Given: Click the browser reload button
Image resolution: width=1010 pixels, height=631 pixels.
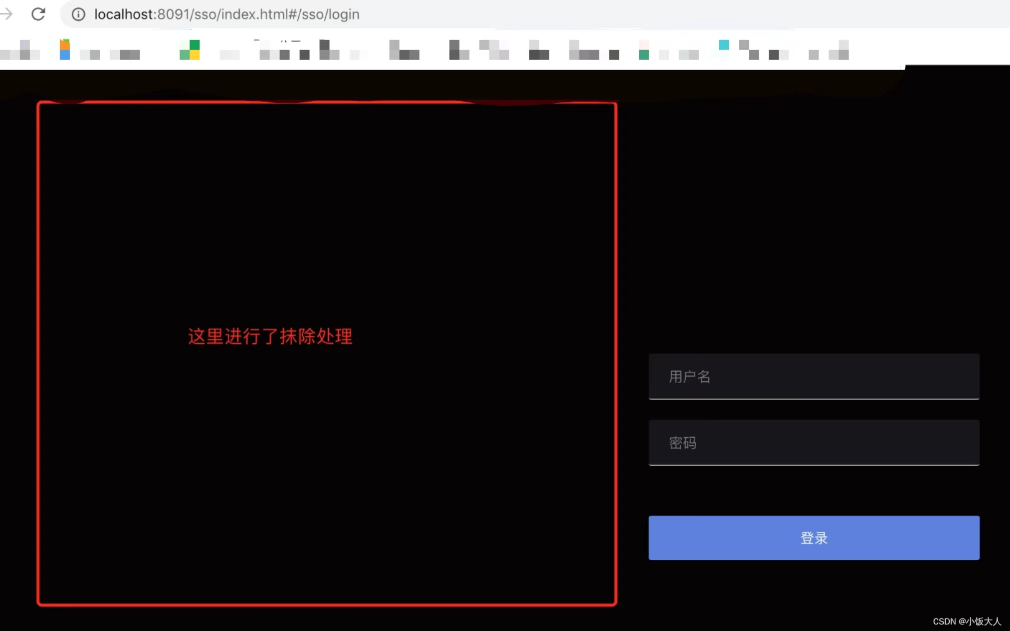Looking at the screenshot, I should coord(39,14).
